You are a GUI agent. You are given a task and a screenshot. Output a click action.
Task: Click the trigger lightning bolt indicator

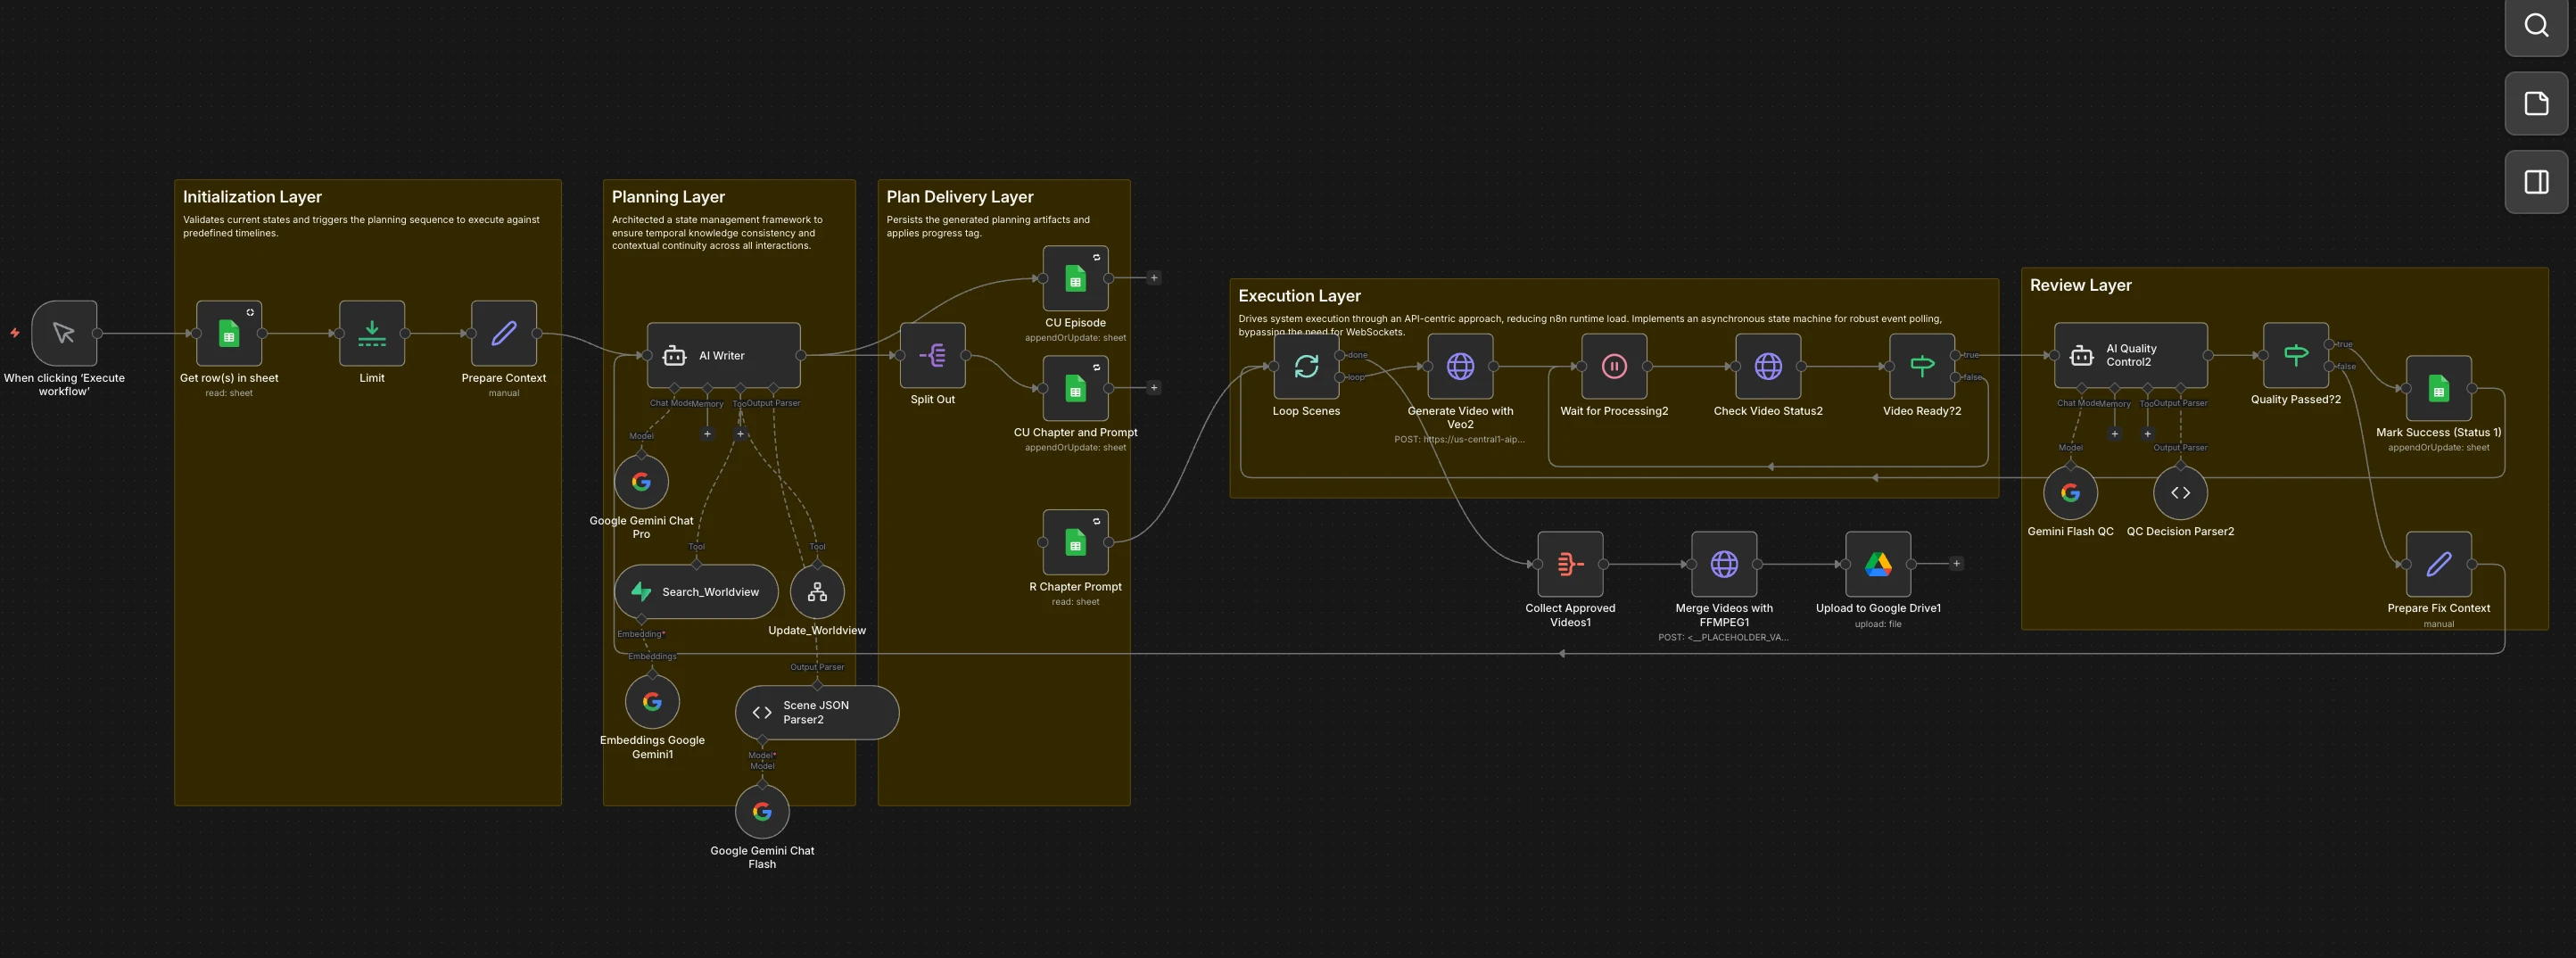click(15, 333)
